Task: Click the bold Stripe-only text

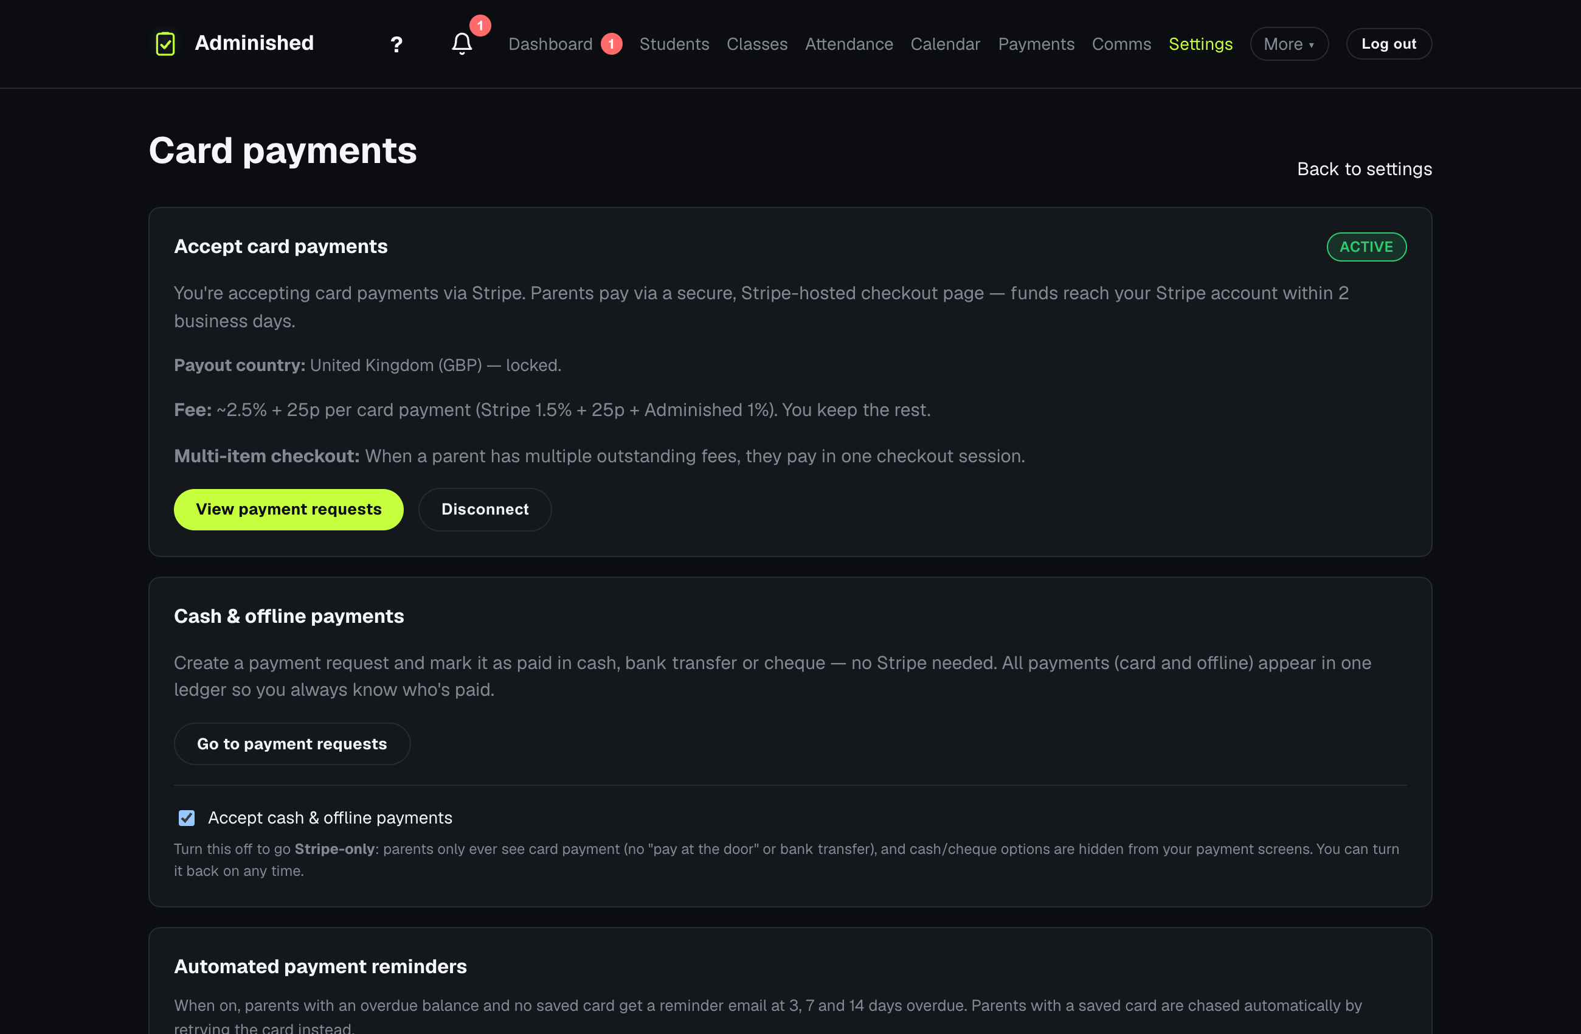Action: [x=334, y=848]
